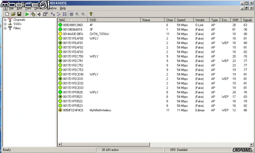The height and width of the screenshot is (153, 255).
Task: Click the zoom in magnifier icon
Action: 77,14
